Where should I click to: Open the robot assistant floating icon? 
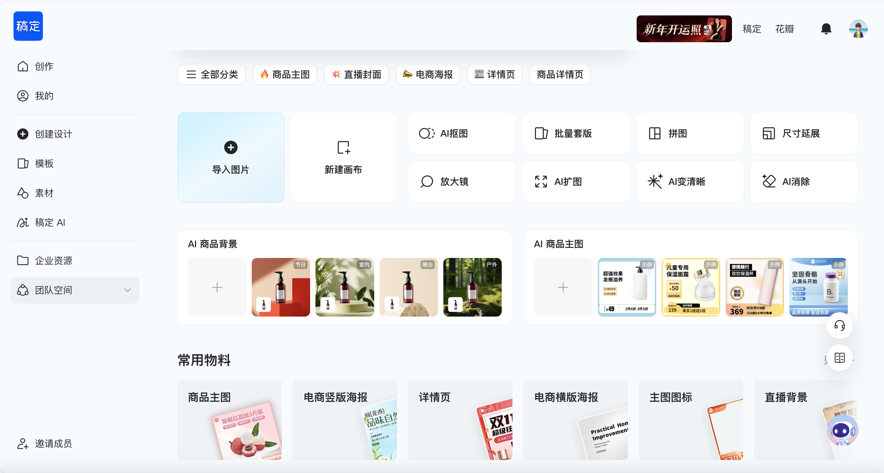pyautogui.click(x=842, y=431)
